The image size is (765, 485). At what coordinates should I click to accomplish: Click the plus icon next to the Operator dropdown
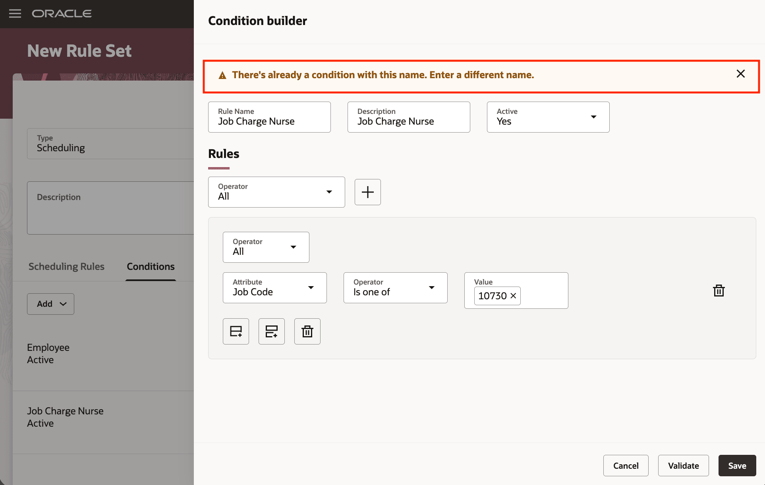[x=367, y=192]
